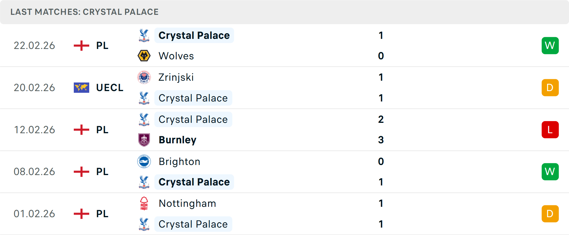
Task: Select the Nottingham Forest tree icon
Action: tap(144, 204)
